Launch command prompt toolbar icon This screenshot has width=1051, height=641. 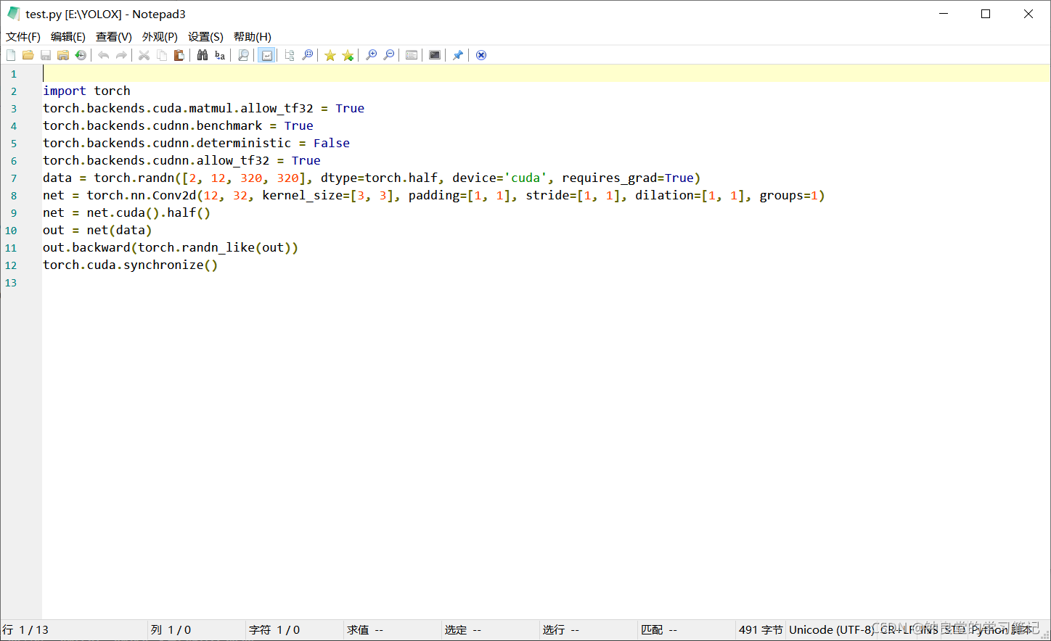pyautogui.click(x=435, y=55)
